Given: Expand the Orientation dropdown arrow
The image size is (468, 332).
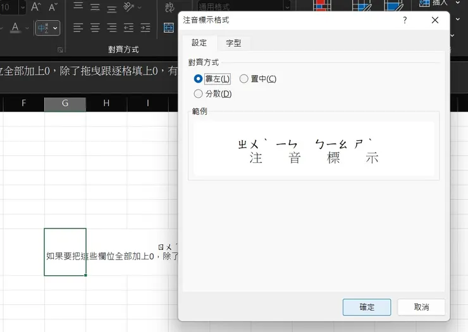Looking at the screenshot, I should tap(139, 7).
